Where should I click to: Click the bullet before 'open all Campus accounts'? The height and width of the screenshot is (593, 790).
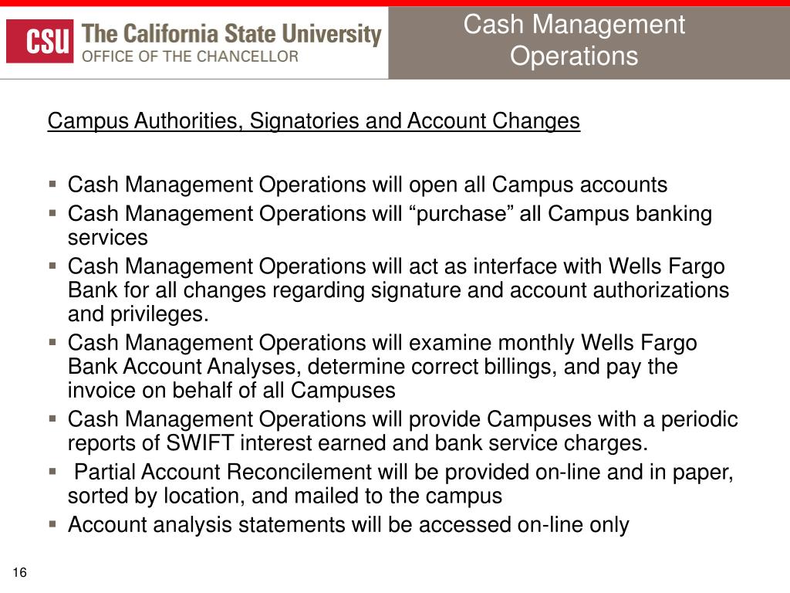click(52, 184)
